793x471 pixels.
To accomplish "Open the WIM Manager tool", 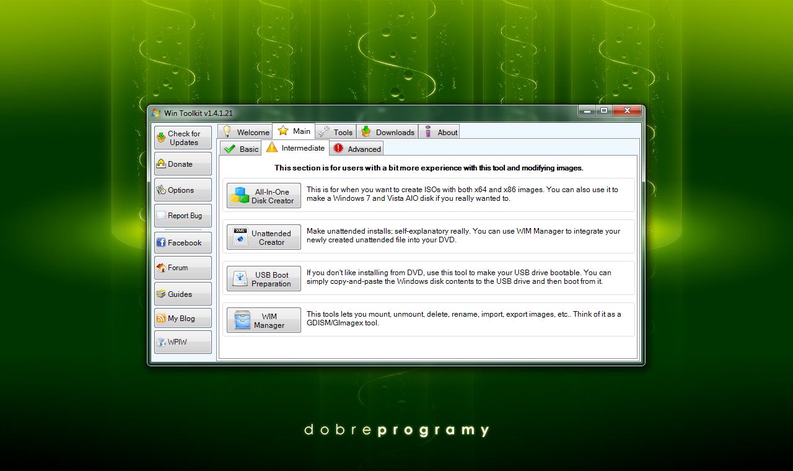I will tap(264, 320).
